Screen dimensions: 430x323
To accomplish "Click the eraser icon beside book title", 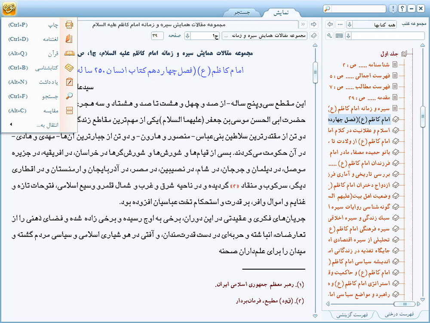I will coord(314,35).
